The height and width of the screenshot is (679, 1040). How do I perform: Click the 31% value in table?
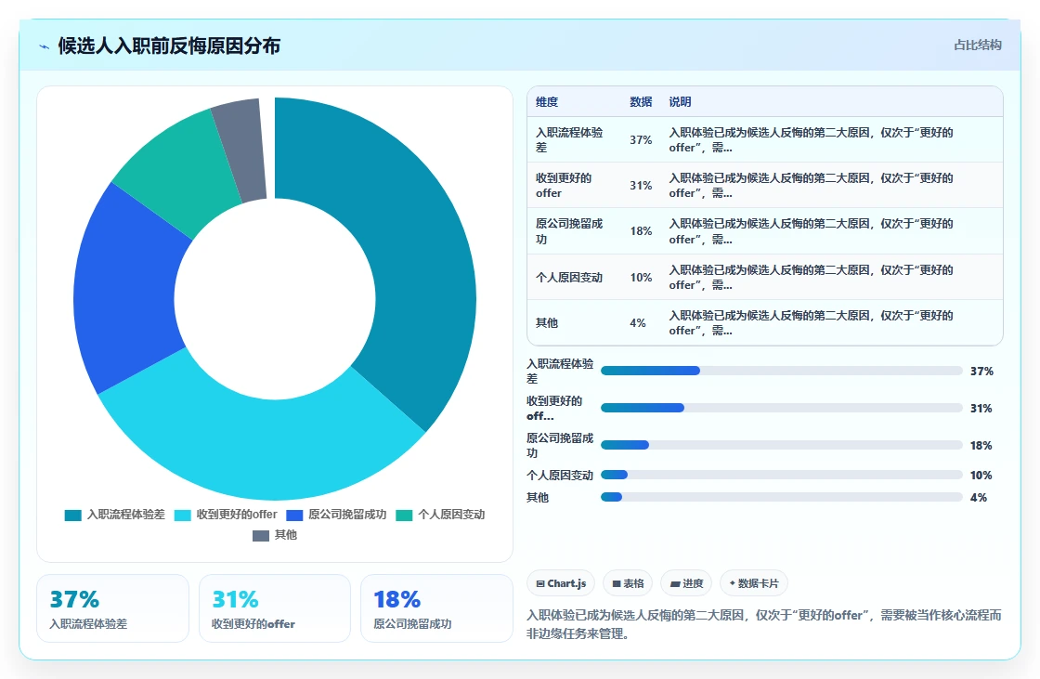(x=641, y=186)
